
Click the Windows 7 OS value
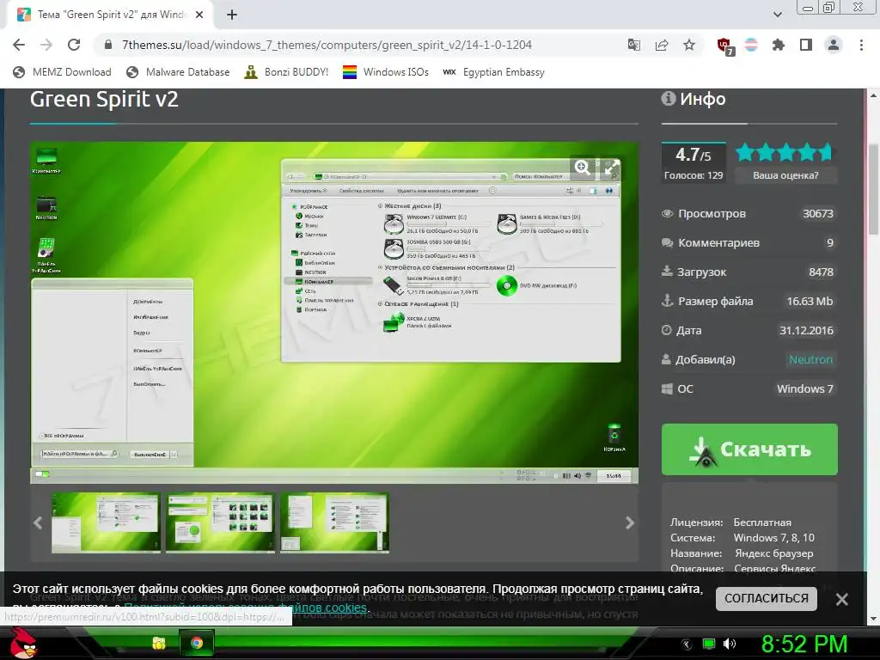[804, 389]
